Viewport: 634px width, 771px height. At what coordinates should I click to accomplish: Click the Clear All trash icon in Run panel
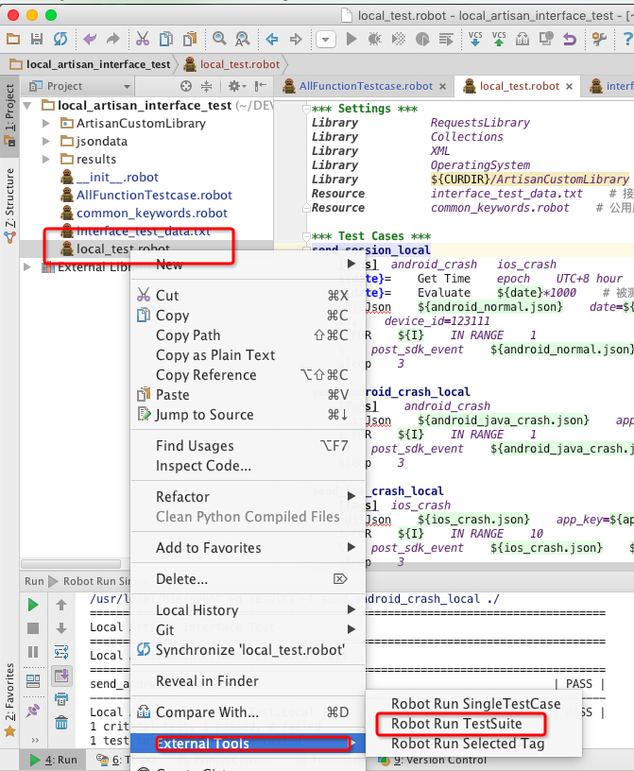click(x=60, y=723)
